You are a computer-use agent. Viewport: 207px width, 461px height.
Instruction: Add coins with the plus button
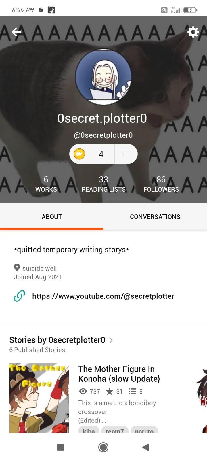pyautogui.click(x=123, y=154)
